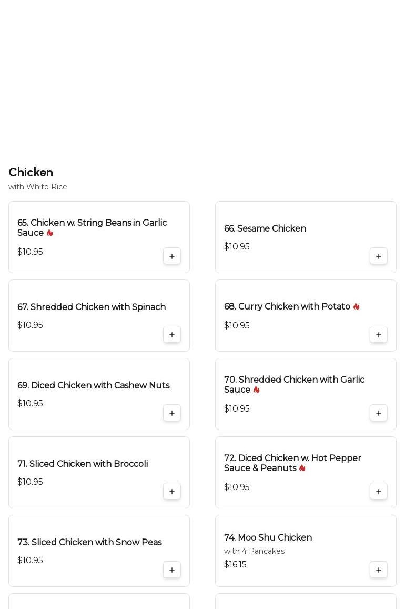Image resolution: width=405 pixels, height=609 pixels.
Task: Add Diced Chicken with Cashew Nuts
Action: point(172,413)
